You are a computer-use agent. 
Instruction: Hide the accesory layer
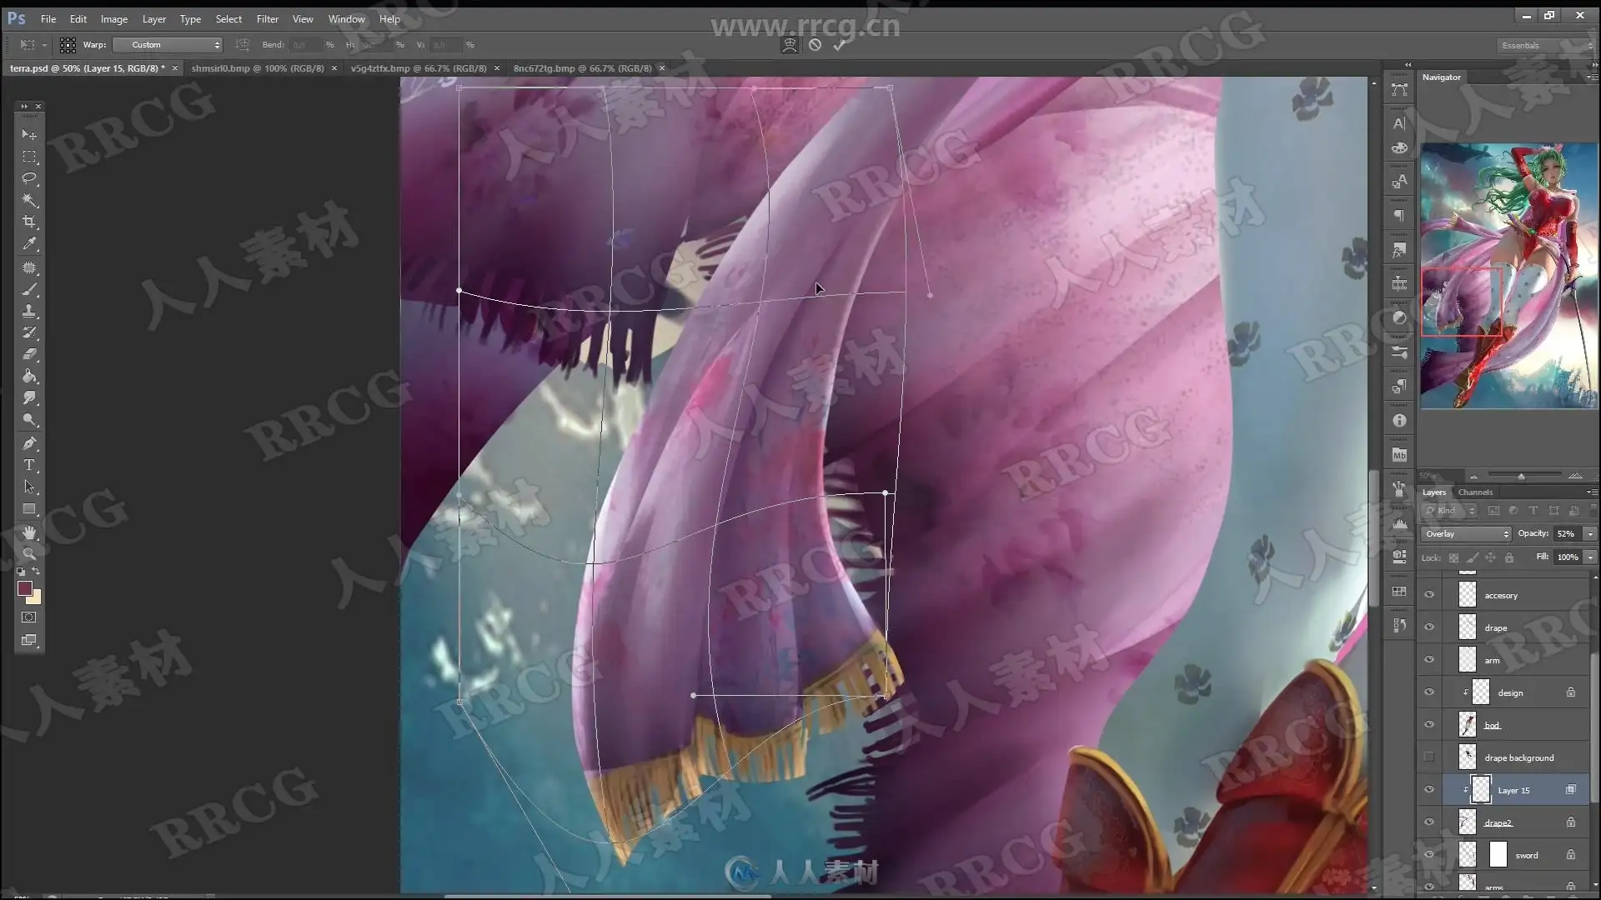tap(1429, 595)
